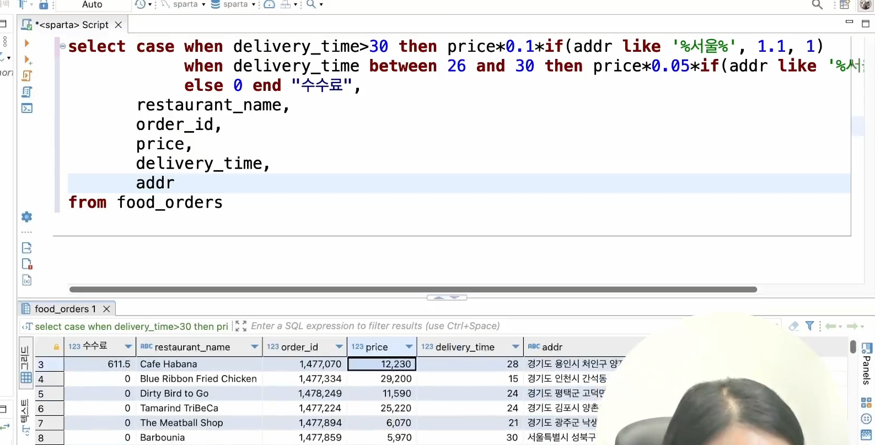Open the perspective icon at the top right
875x445 pixels.
845,5
